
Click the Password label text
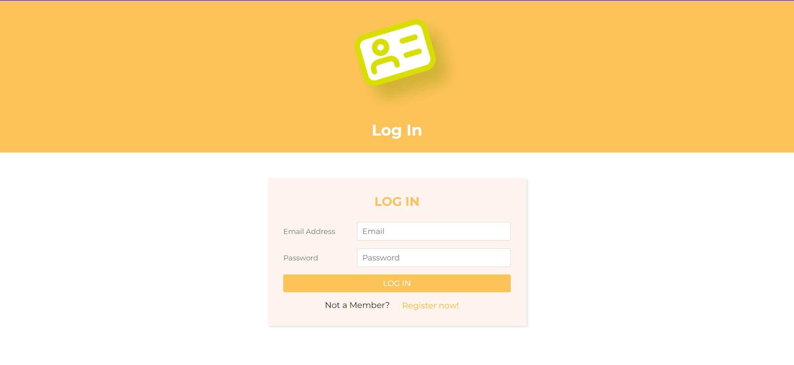pos(300,258)
